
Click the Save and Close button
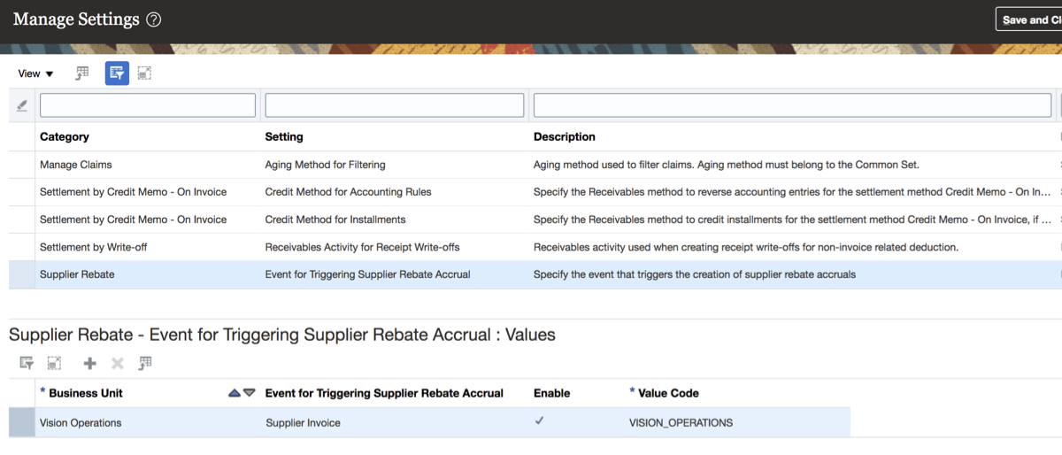point(1029,19)
